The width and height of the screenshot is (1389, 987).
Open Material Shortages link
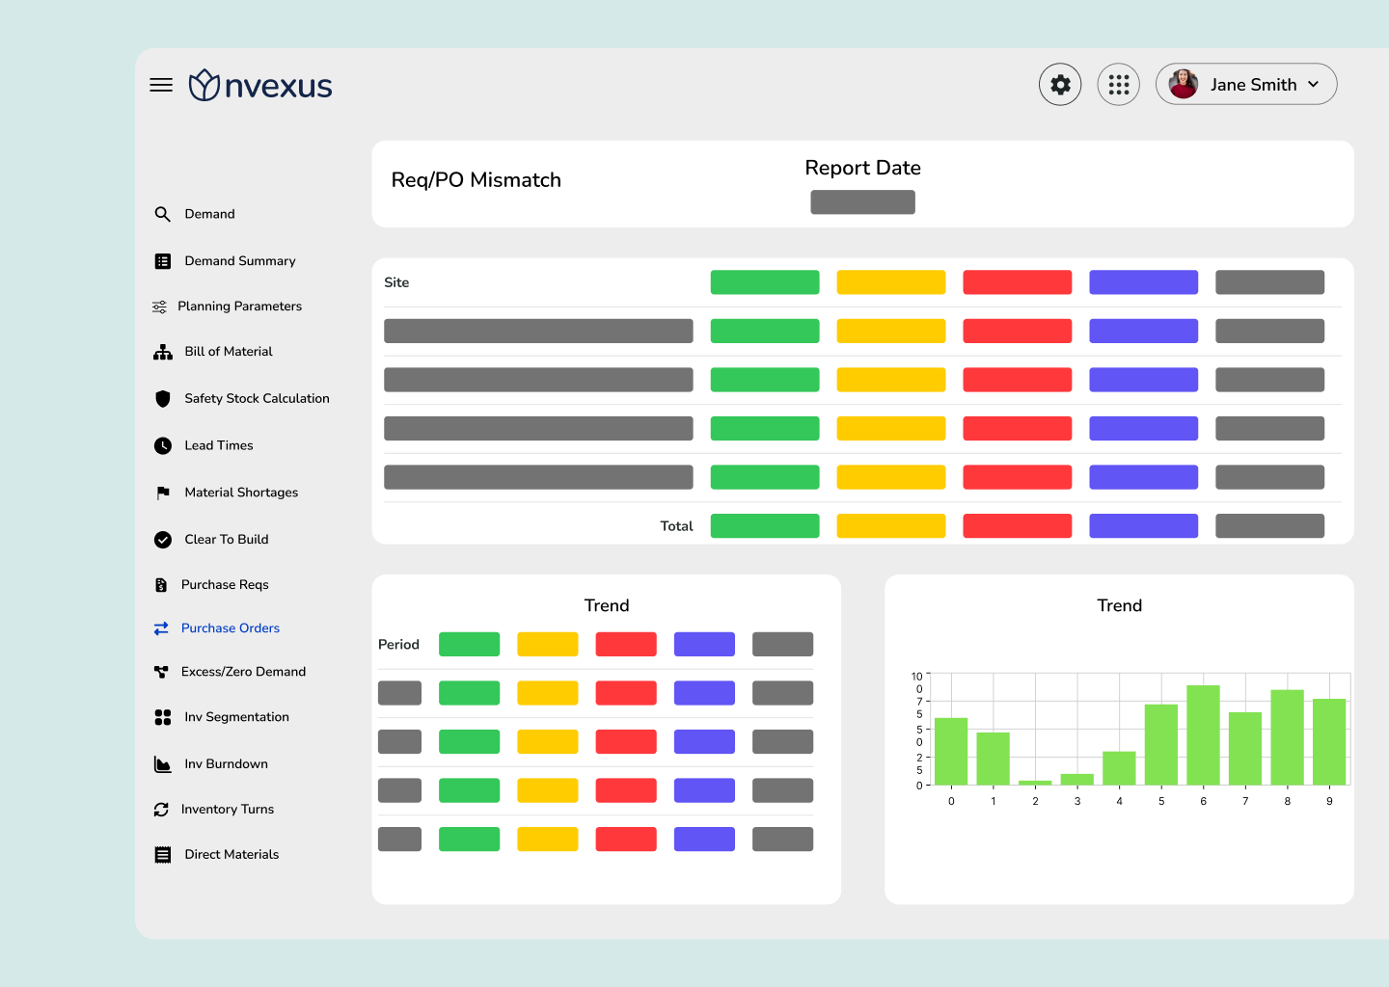(242, 493)
